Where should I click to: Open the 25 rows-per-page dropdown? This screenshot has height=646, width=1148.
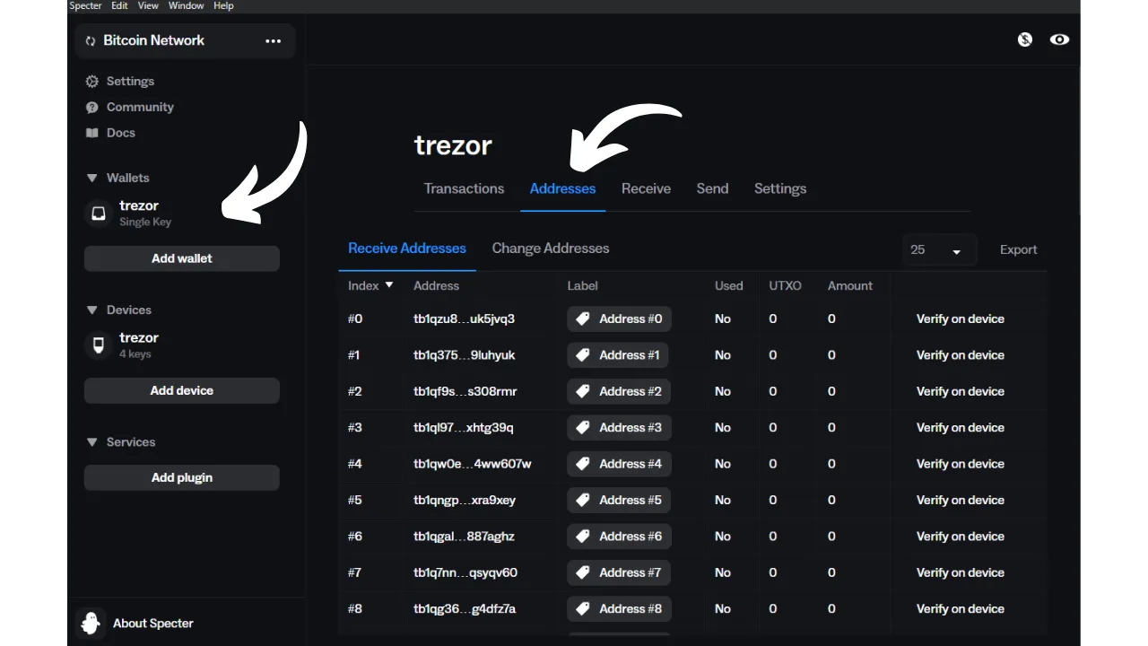pyautogui.click(x=935, y=250)
